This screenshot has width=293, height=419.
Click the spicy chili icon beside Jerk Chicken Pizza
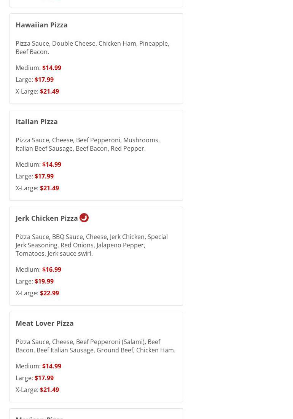pos(84,218)
